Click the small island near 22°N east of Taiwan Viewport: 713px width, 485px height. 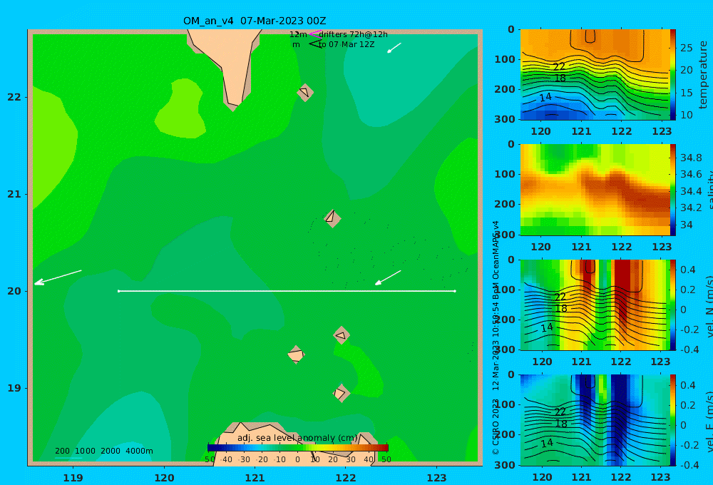(x=305, y=92)
